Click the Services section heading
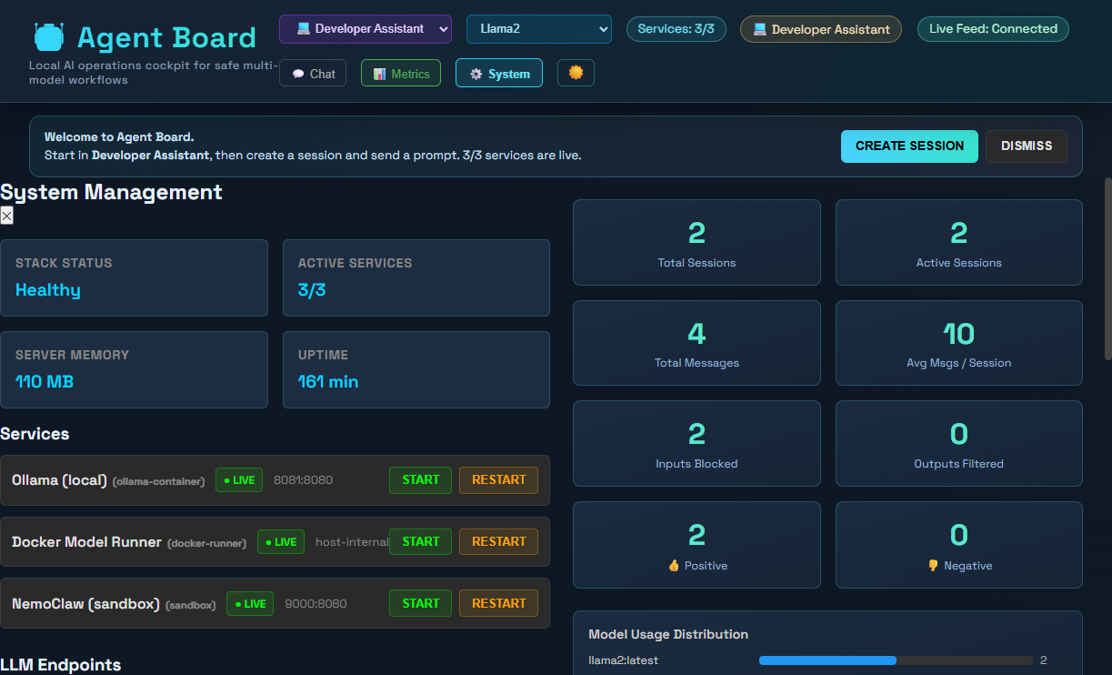Image resolution: width=1112 pixels, height=675 pixels. coord(35,434)
